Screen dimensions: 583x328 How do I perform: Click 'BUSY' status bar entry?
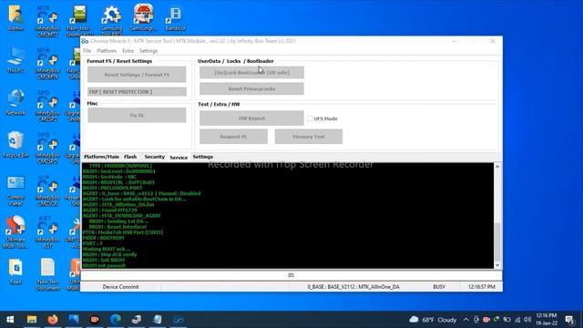[x=439, y=287]
